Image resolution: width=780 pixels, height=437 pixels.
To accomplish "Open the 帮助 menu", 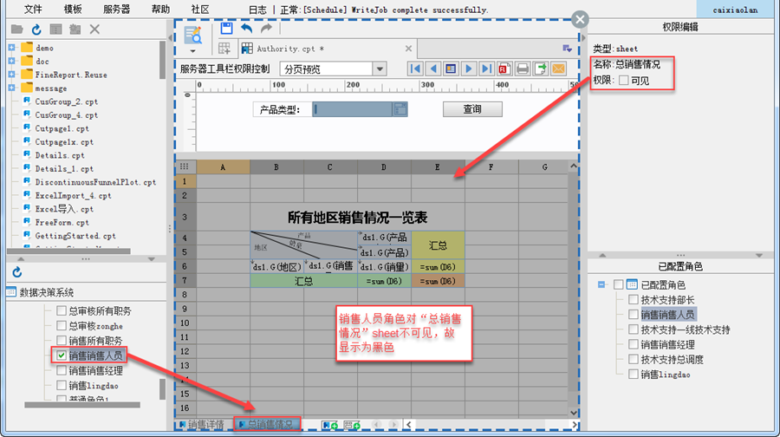I will [x=160, y=10].
